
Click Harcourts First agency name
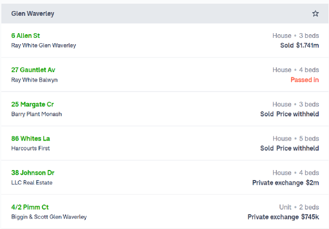pos(31,148)
